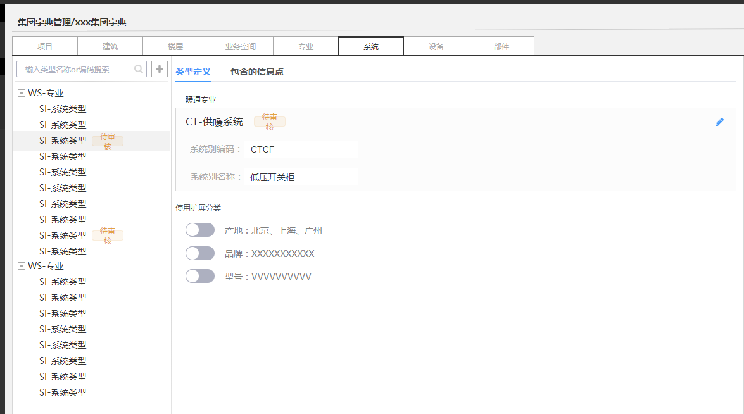Turn on the 型号 switch
The image size is (744, 414).
pos(200,276)
